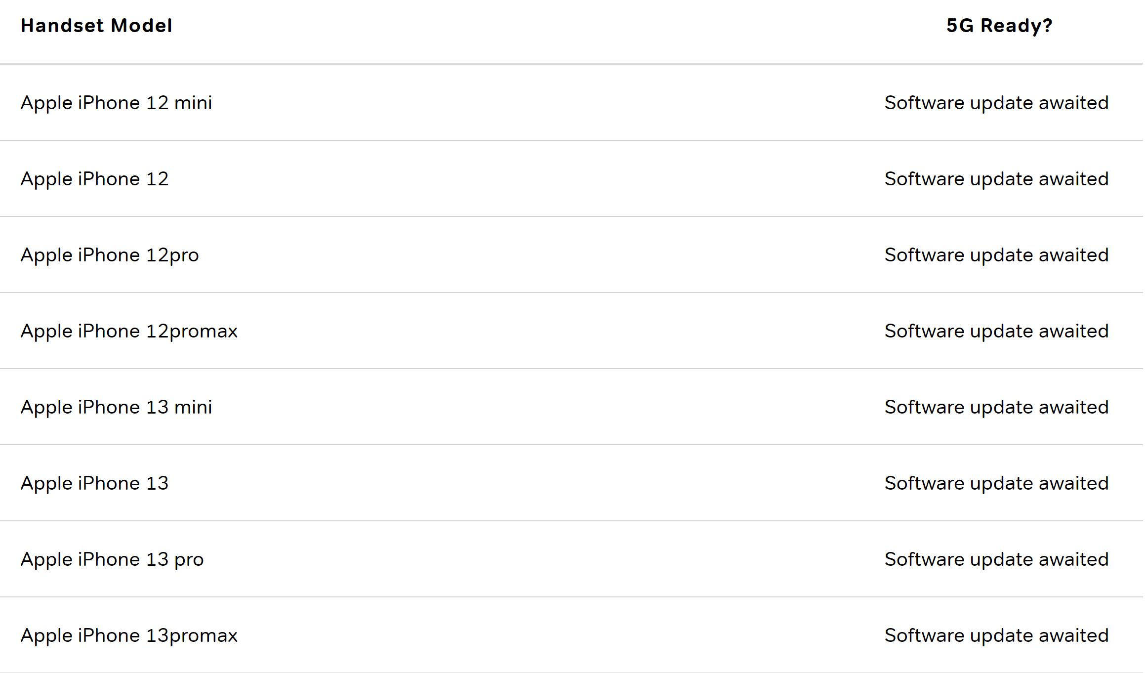Screen dimensions: 1145x673
Task: Click iPhone 12's software update awaited text
Action: (x=997, y=179)
